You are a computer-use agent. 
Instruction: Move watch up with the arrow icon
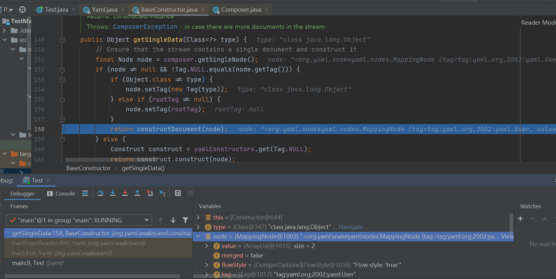coord(545,219)
